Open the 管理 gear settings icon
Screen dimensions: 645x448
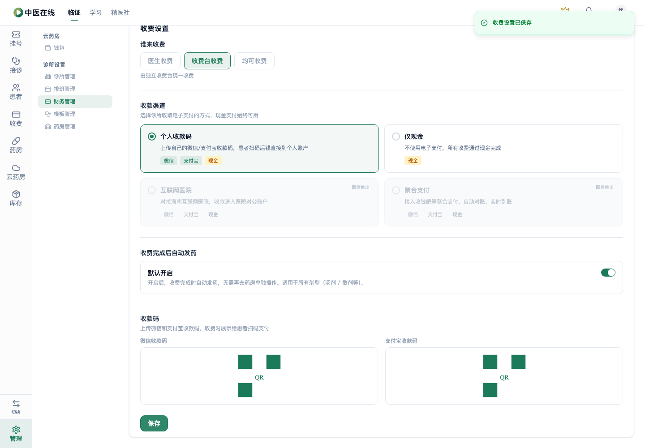(x=16, y=430)
